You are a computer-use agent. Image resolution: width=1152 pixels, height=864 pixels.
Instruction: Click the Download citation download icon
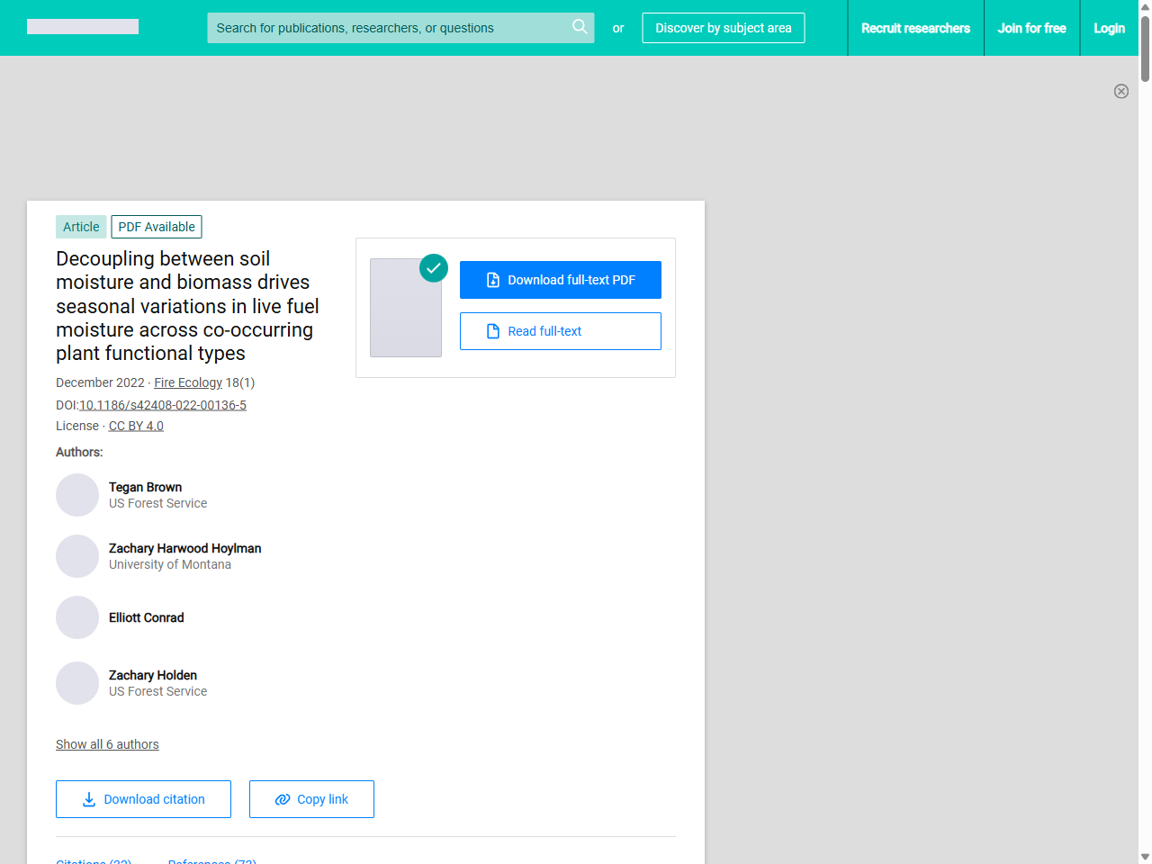(88, 799)
